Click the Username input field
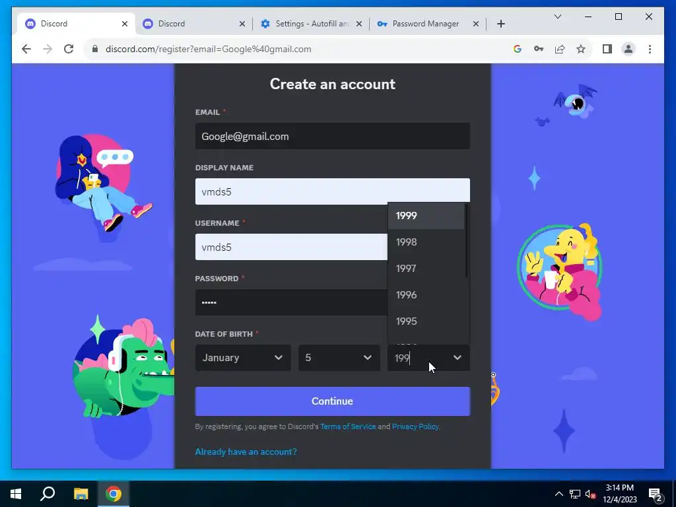The image size is (676, 507). click(291, 247)
